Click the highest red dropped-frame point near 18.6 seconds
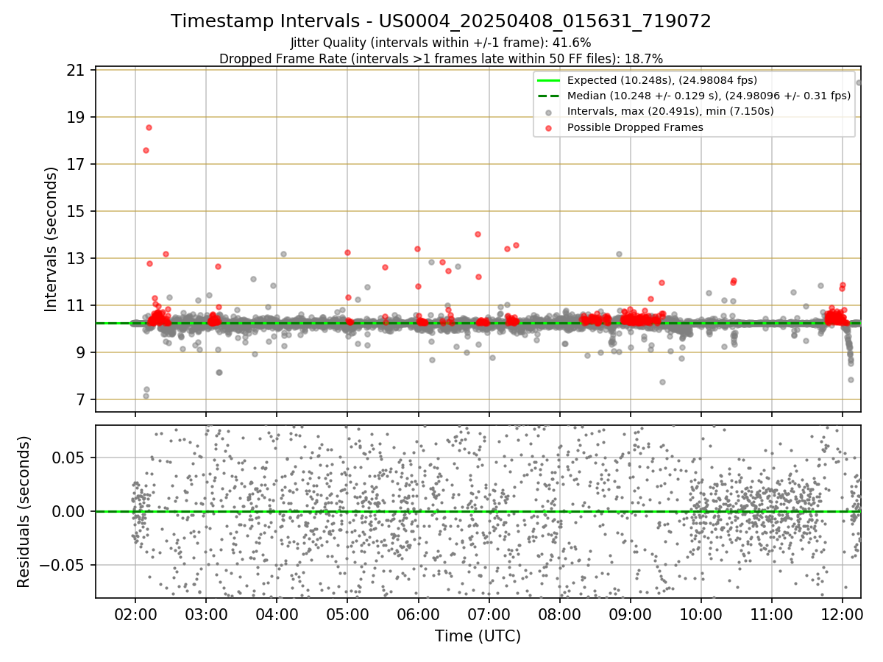883x662 pixels. coord(149,127)
